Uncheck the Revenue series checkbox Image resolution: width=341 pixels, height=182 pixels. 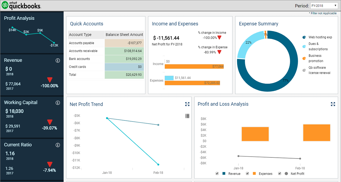[x=217, y=173]
